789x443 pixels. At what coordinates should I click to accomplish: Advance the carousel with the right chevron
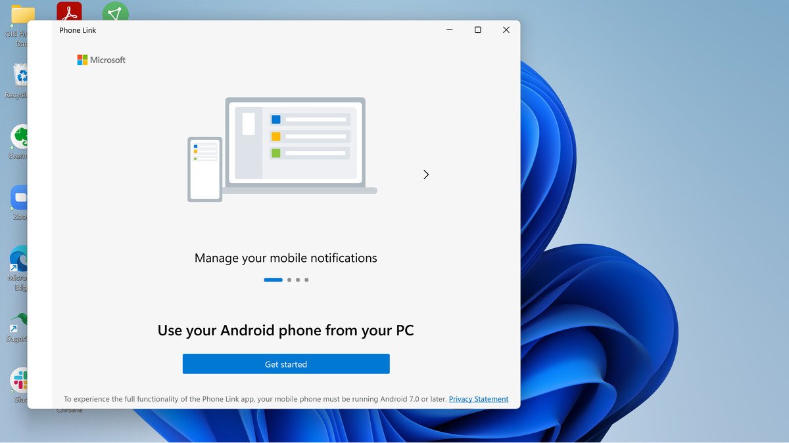(x=426, y=175)
